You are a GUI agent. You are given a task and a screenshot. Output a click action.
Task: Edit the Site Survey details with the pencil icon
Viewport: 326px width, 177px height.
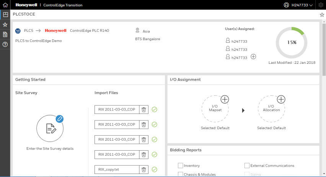coord(59,119)
